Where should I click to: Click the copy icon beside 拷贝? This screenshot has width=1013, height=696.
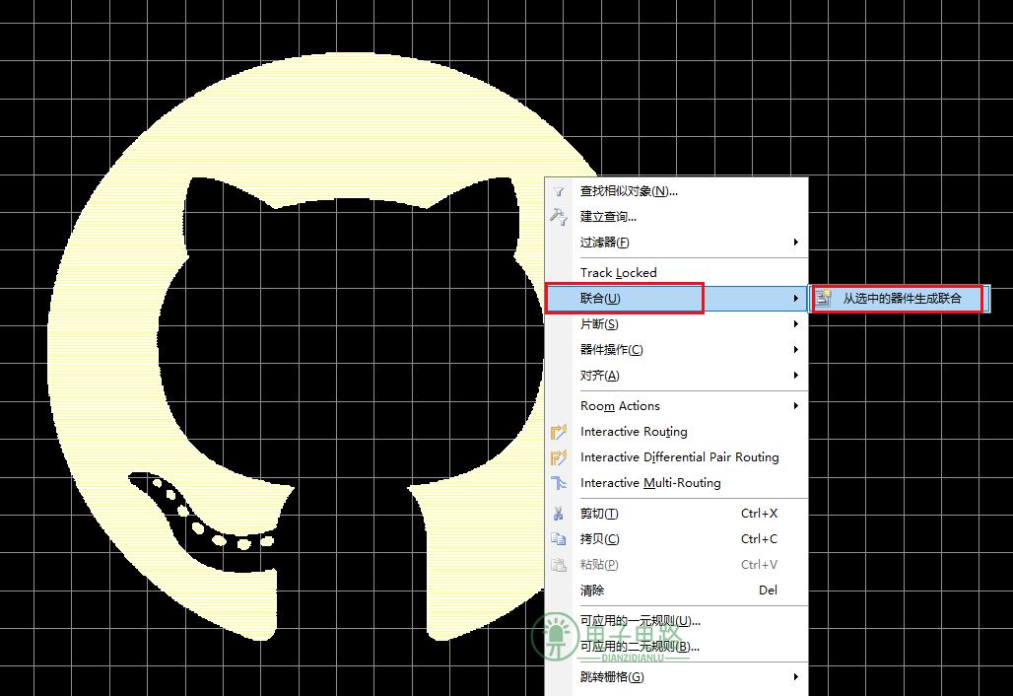(x=558, y=539)
